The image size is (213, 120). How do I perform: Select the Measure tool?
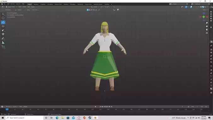3,43
